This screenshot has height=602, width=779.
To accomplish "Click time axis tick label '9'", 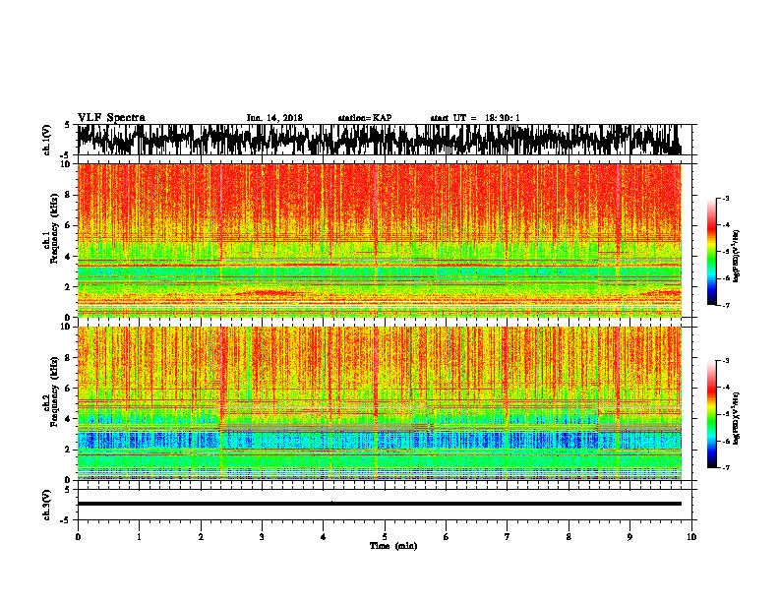I will point(629,537).
